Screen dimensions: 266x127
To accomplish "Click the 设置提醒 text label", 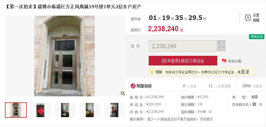I will [x=256, y=18].
